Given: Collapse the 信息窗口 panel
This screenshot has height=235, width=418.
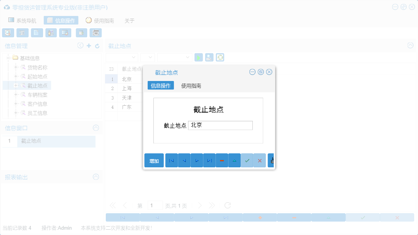Looking at the screenshot, I should [96, 128].
